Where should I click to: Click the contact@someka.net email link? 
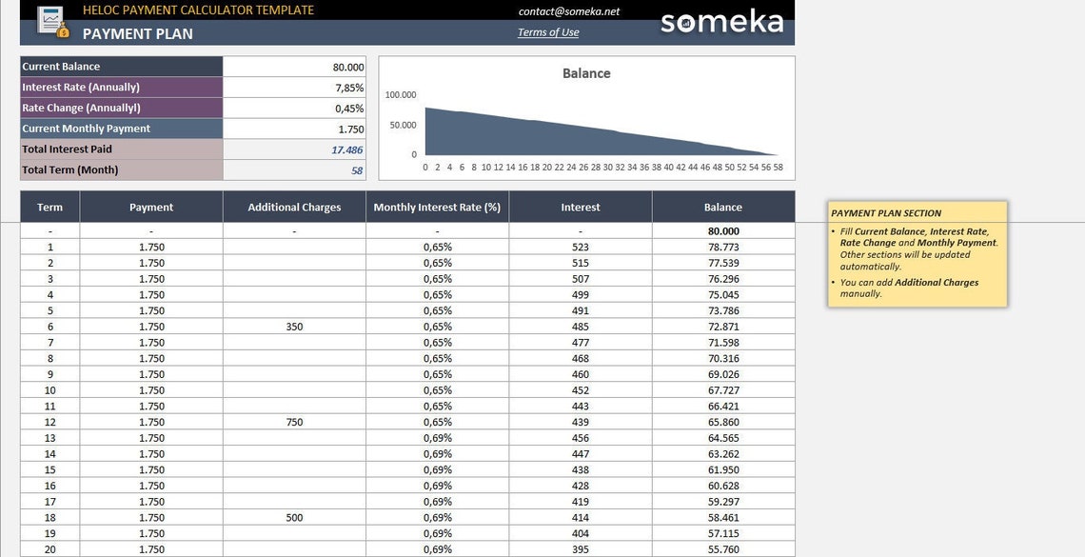pos(569,11)
